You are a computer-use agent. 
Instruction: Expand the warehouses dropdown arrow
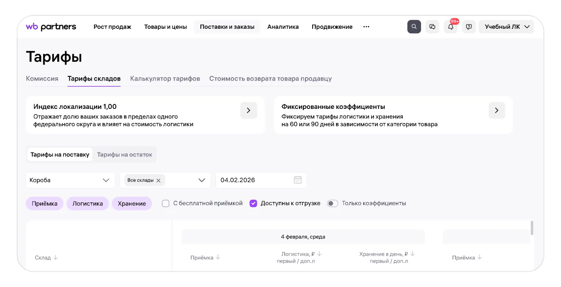tap(202, 180)
